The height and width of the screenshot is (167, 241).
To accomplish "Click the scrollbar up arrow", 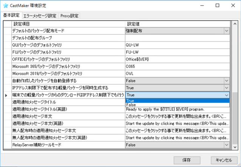I will pos(235,24).
